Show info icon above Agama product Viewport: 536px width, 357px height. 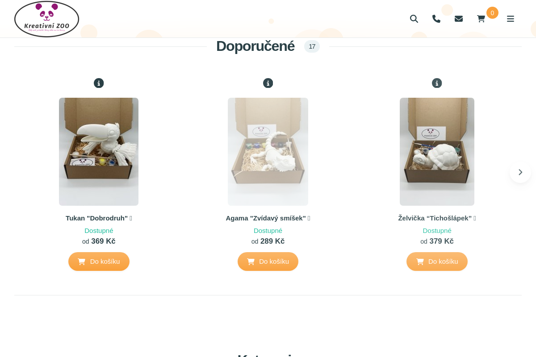(268, 83)
